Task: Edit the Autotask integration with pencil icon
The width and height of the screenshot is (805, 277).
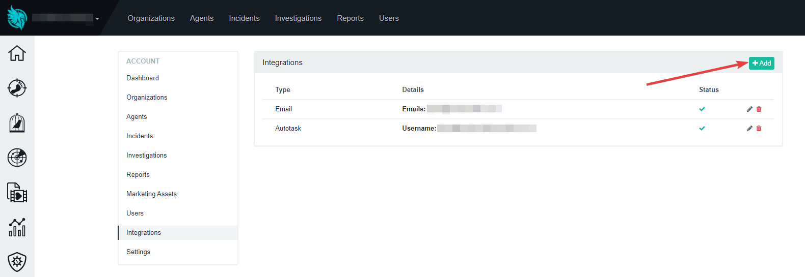Action: 749,129
